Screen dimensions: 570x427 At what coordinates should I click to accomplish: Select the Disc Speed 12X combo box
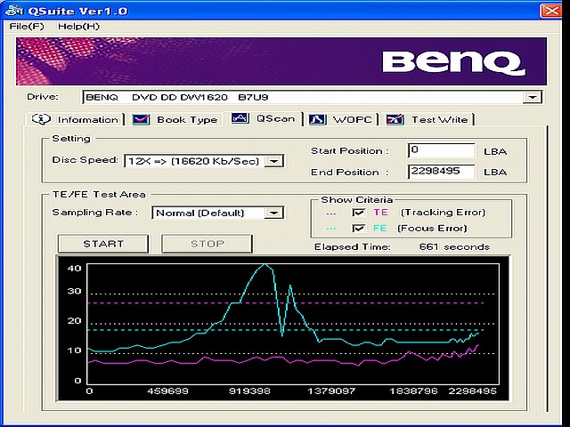coord(204,161)
